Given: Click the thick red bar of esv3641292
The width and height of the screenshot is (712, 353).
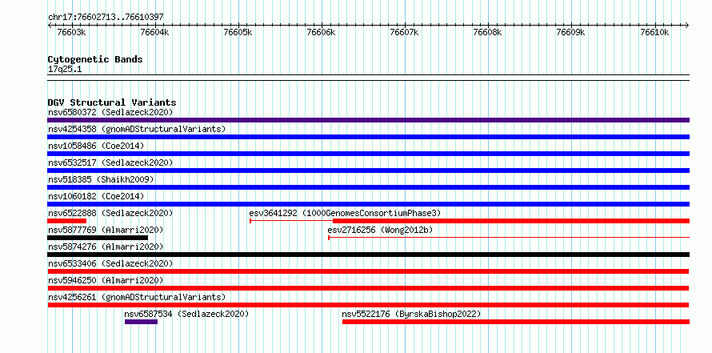Looking at the screenshot, I should (x=511, y=221).
